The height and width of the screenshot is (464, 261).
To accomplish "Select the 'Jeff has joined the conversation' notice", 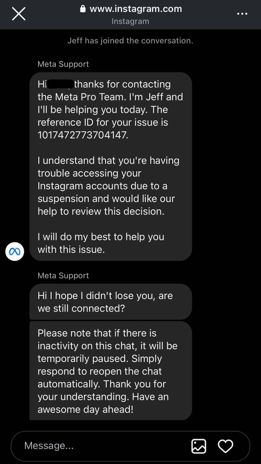I will pos(130,41).
